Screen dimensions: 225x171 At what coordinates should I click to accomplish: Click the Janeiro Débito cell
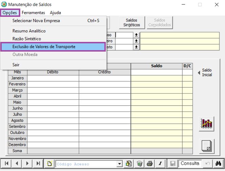[x=53, y=78]
